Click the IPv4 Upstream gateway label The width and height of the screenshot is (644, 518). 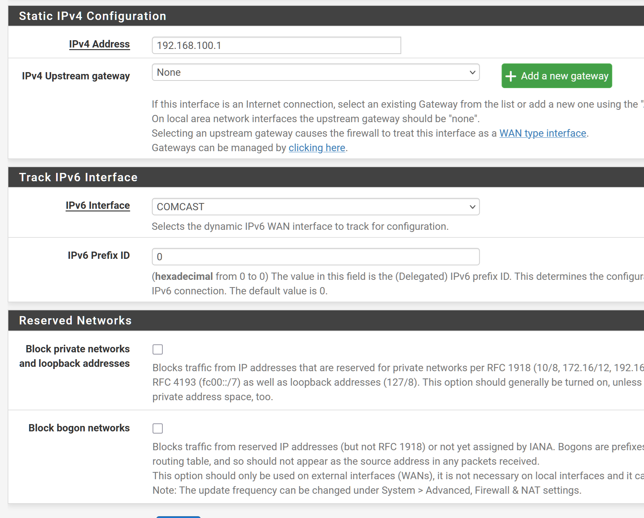(76, 76)
